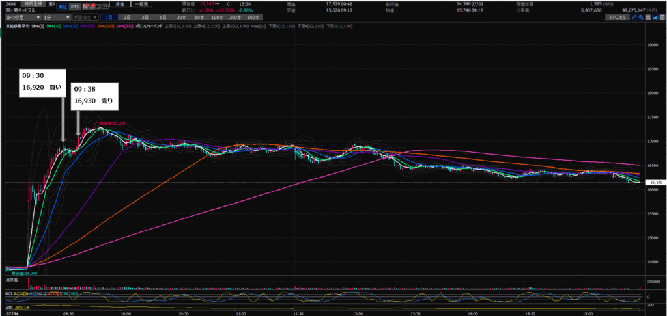Switch to the 東証 market toggle
Screen dimensions: 667x316
(63, 7)
